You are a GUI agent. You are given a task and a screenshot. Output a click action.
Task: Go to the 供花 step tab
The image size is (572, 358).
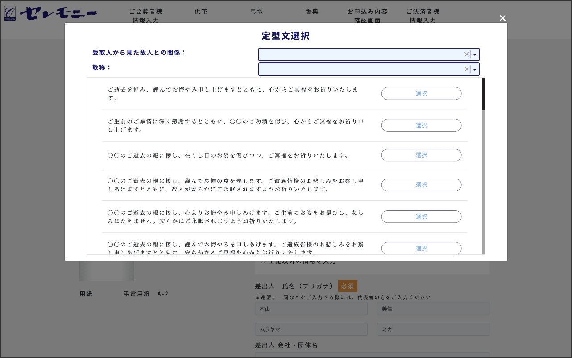pos(201,12)
